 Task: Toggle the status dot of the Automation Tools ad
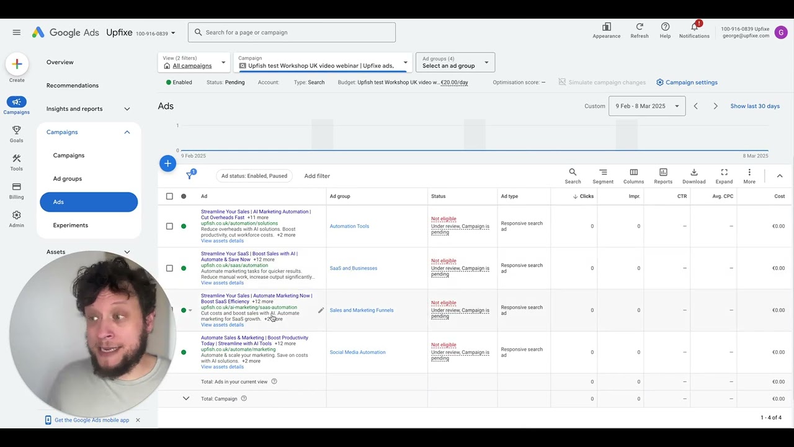(184, 226)
